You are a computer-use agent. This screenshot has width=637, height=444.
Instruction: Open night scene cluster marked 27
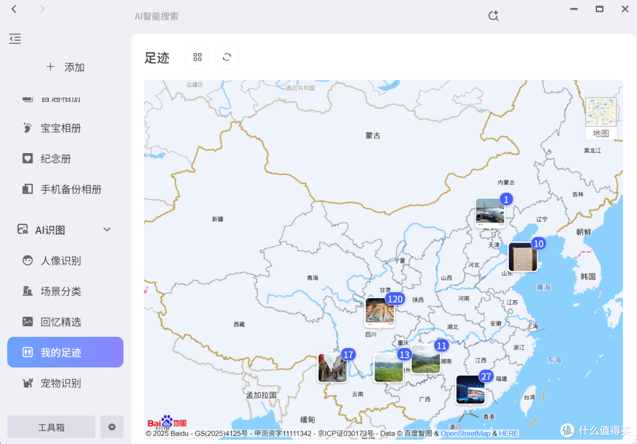(471, 390)
